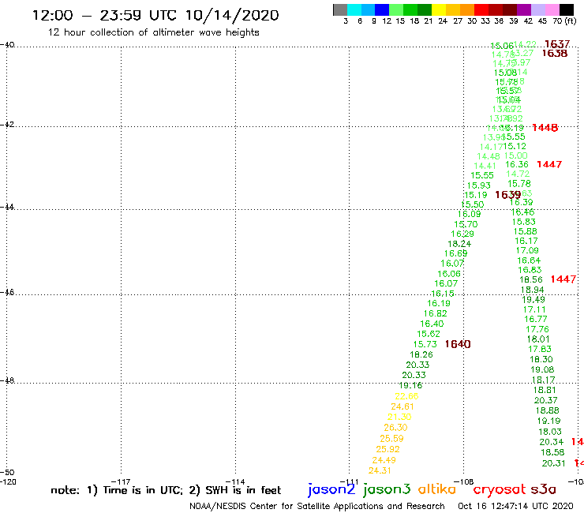Select the yellow swatch in the color scale
Image resolution: width=584 pixels, height=513 pixels.
point(438,10)
